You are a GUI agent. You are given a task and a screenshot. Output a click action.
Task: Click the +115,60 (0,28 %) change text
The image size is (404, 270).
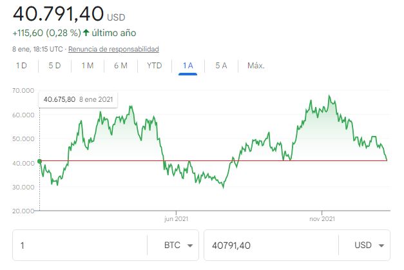pos(46,33)
